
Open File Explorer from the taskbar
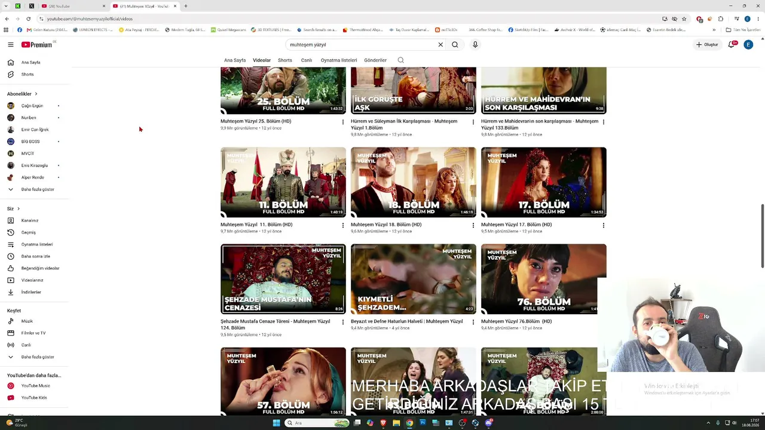click(x=396, y=423)
